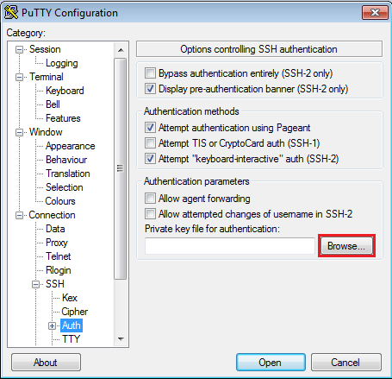
Task: Click the private key file path field
Action: pyautogui.click(x=230, y=246)
